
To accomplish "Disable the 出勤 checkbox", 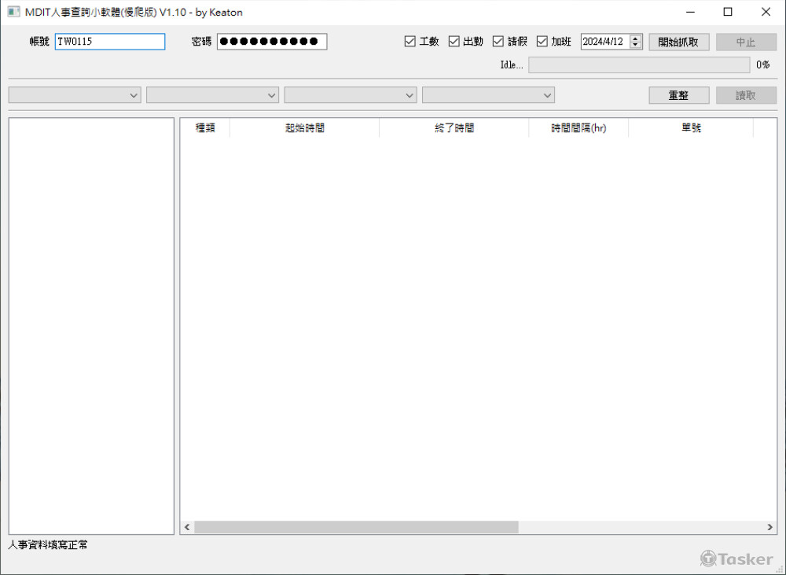I will point(454,42).
